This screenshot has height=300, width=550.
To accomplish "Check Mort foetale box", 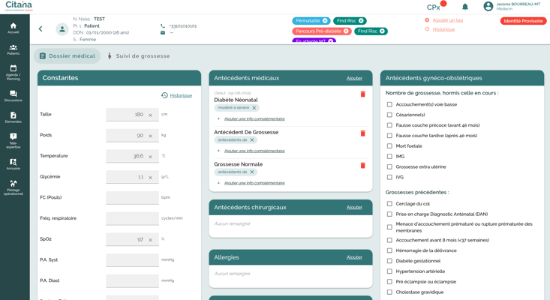I will tap(389, 145).
